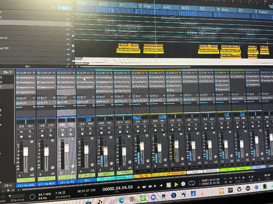
Task: Click the Stop button in the transport
Action: [x=168, y=185]
